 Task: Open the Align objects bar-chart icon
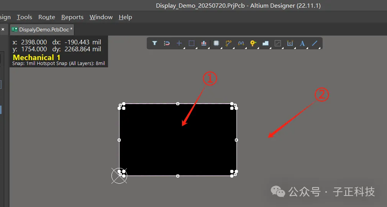204,43
